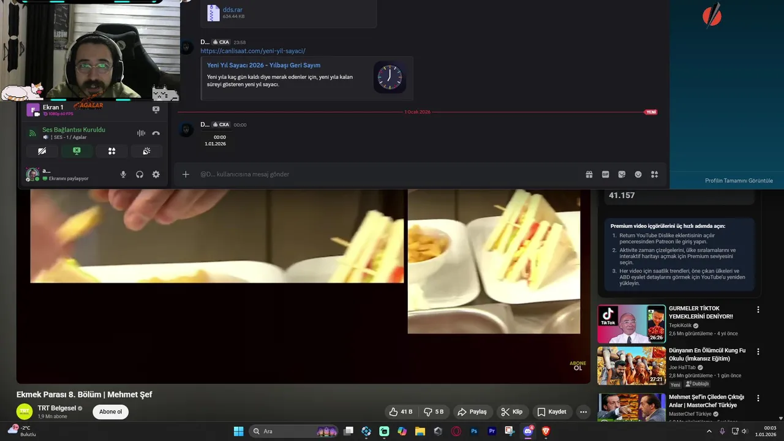Deafen audio with the headphones icon
This screenshot has height=441, width=784.
[140, 175]
